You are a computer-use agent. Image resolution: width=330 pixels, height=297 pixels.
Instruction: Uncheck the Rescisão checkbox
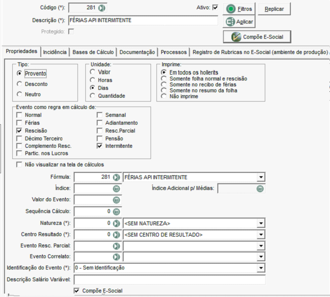click(19, 131)
